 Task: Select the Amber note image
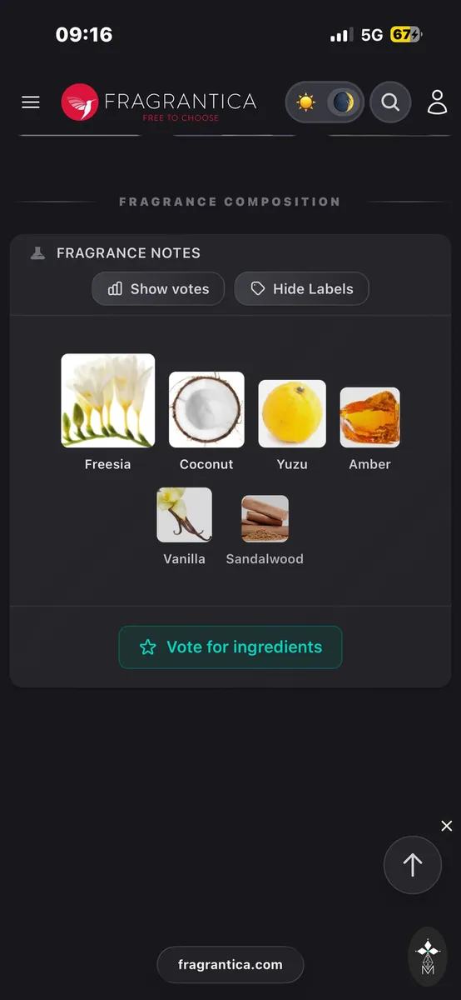369,417
